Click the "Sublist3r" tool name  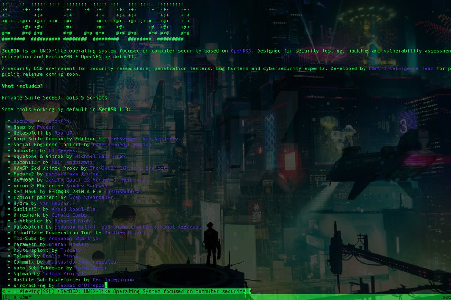[x=27, y=209]
